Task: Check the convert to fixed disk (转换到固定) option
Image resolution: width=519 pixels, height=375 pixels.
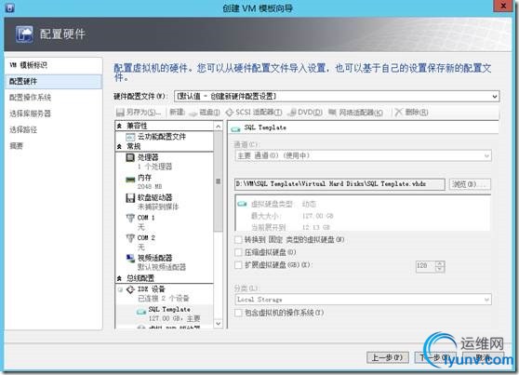Action: tap(238, 239)
